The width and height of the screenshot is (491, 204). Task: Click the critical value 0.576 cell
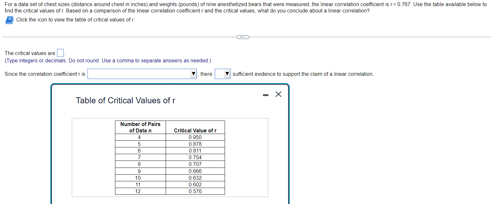coord(195,191)
